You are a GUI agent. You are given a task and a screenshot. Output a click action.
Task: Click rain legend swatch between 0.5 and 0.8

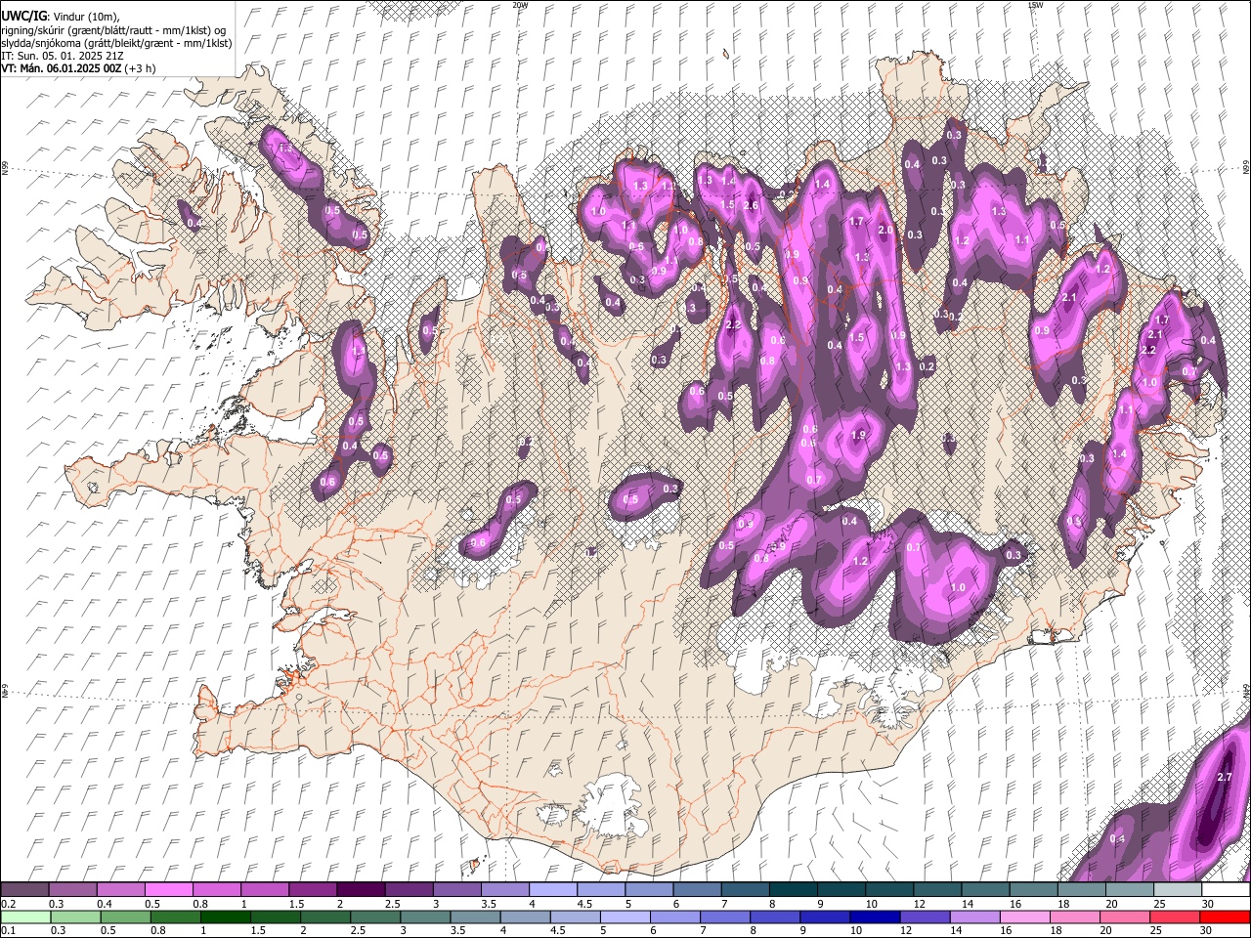tap(127, 917)
